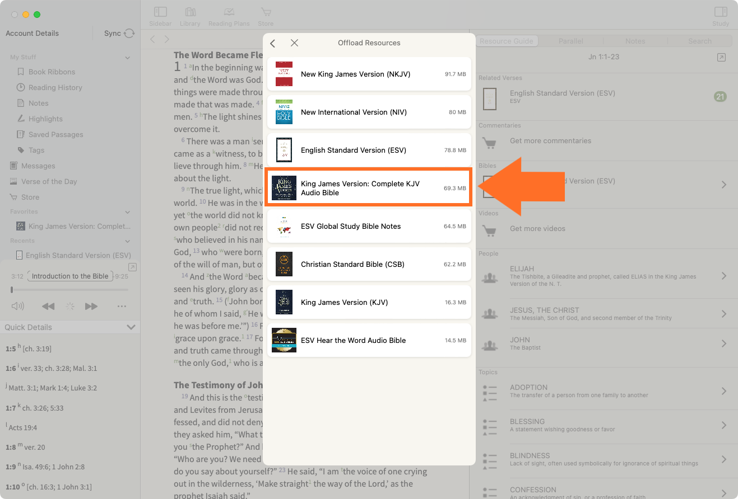Screen dimensions: 738x499
Task: Toggle the Sidebar toolbar icon
Action: point(160,12)
